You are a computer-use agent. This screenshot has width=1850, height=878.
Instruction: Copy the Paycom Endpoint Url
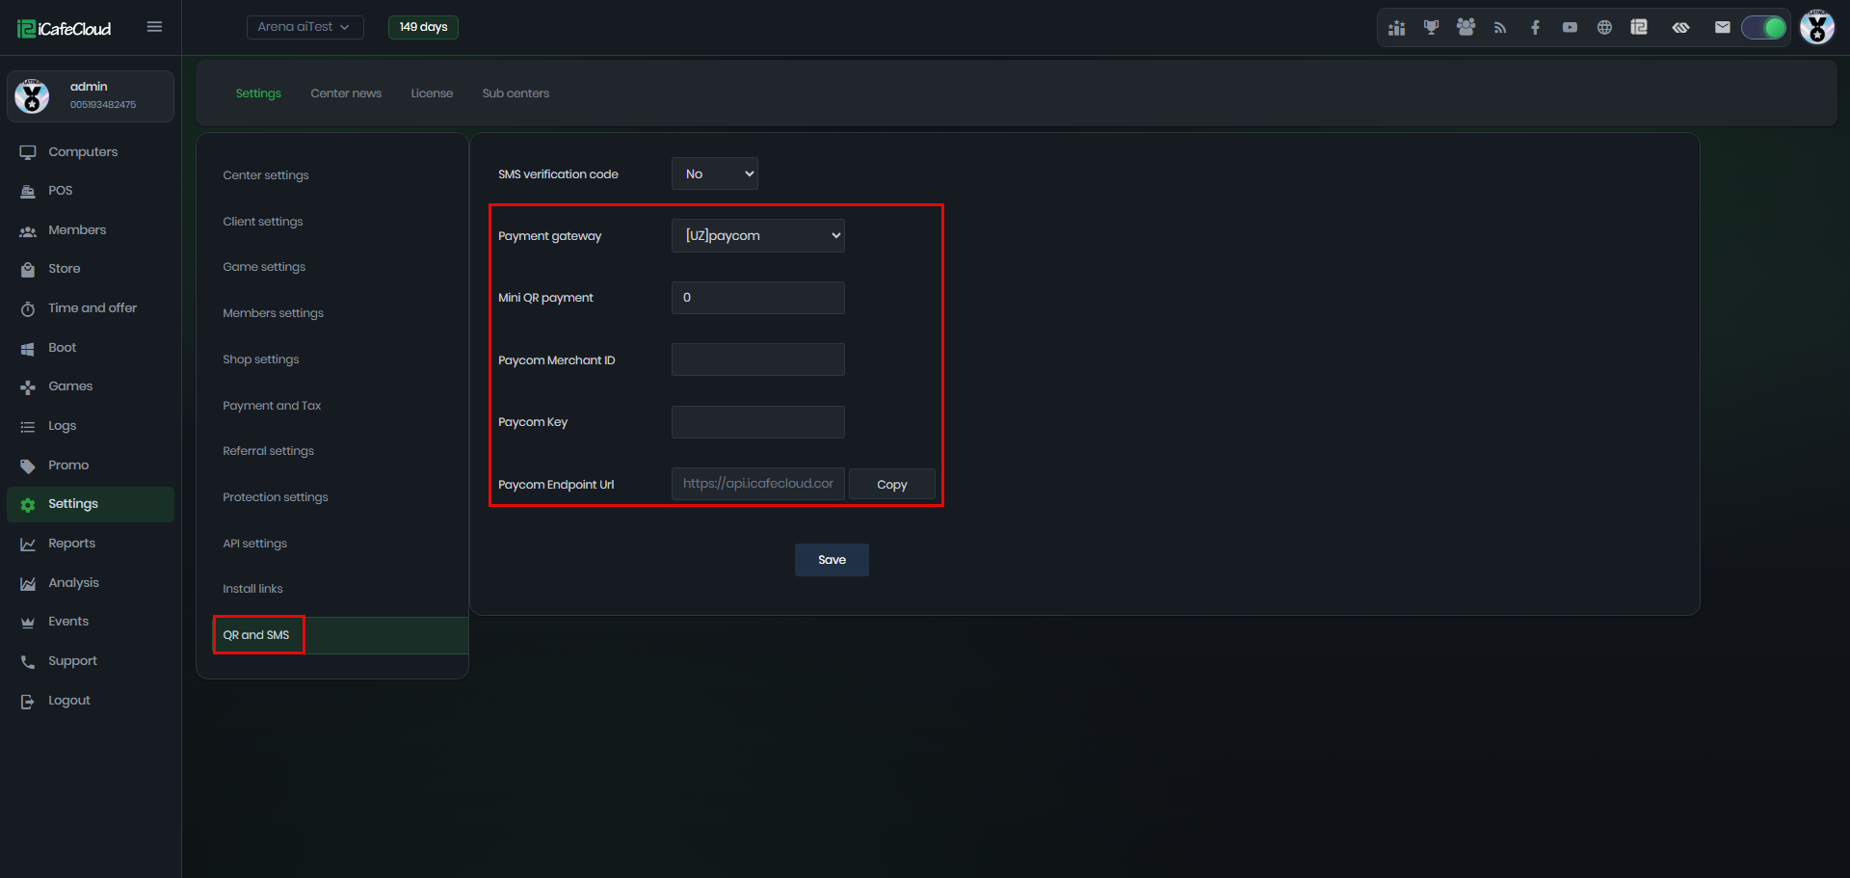(x=892, y=484)
